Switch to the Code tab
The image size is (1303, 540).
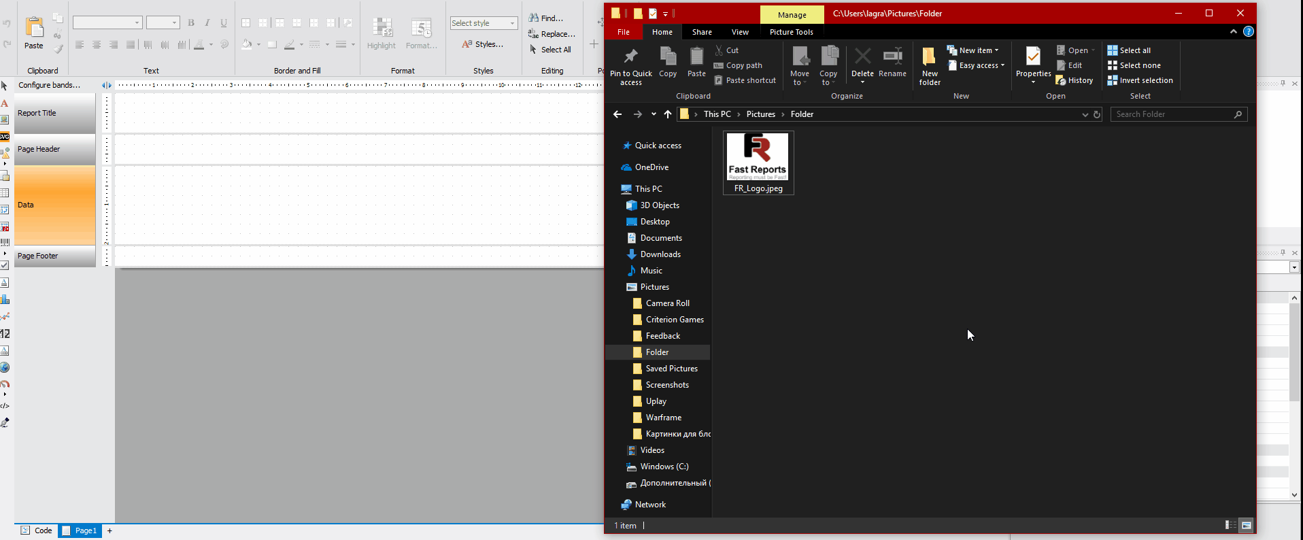coord(37,530)
